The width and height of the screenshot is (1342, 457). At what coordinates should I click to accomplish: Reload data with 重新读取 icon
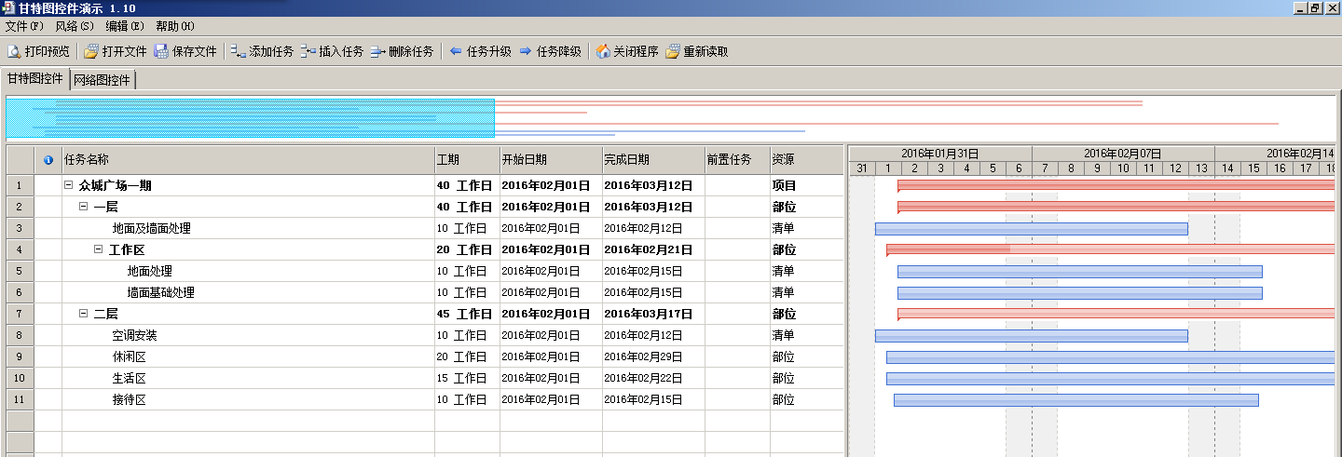pos(673,51)
